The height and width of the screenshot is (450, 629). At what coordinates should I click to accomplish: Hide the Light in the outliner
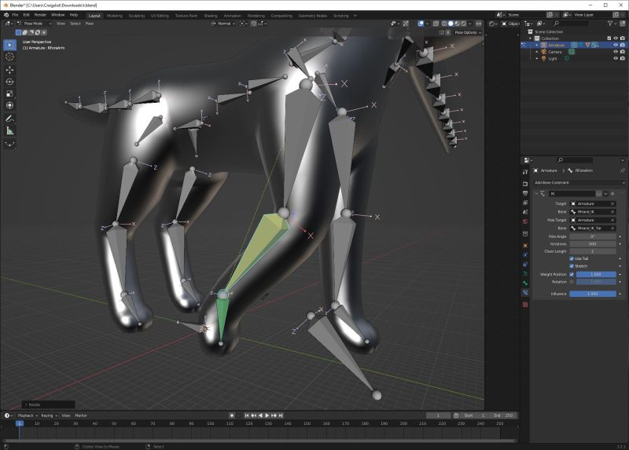coord(616,58)
